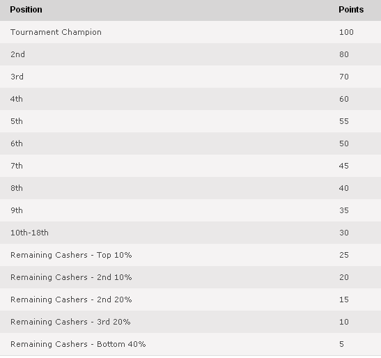Click Remaining Cashers - 2nd 10% label

pos(71,277)
